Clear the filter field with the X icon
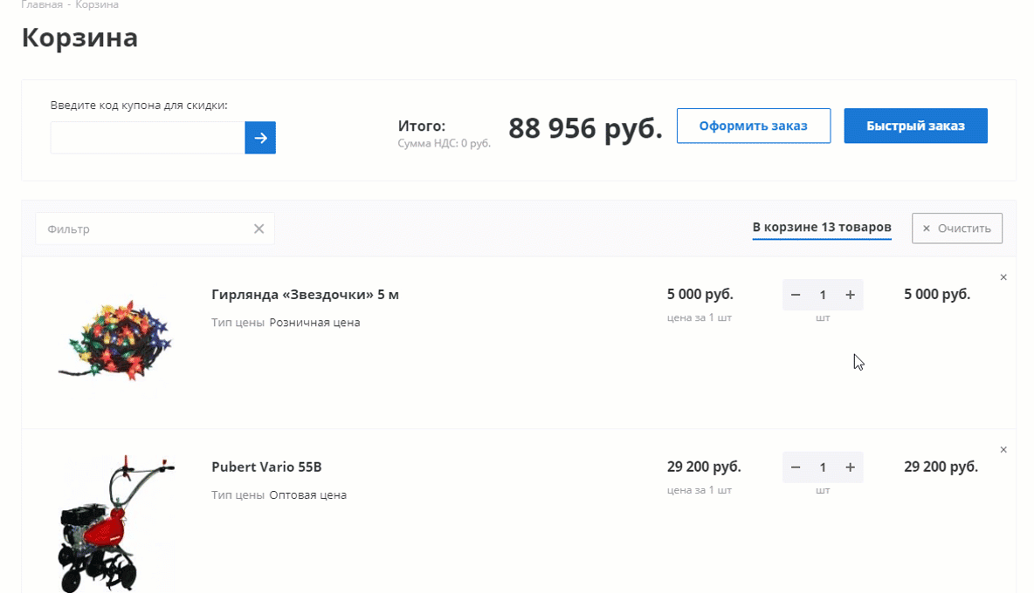Image resolution: width=1034 pixels, height=593 pixels. pos(258,228)
